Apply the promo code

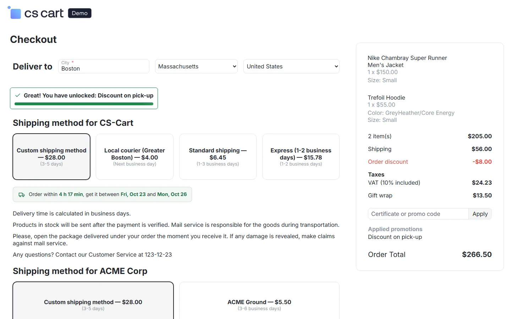coord(480,214)
